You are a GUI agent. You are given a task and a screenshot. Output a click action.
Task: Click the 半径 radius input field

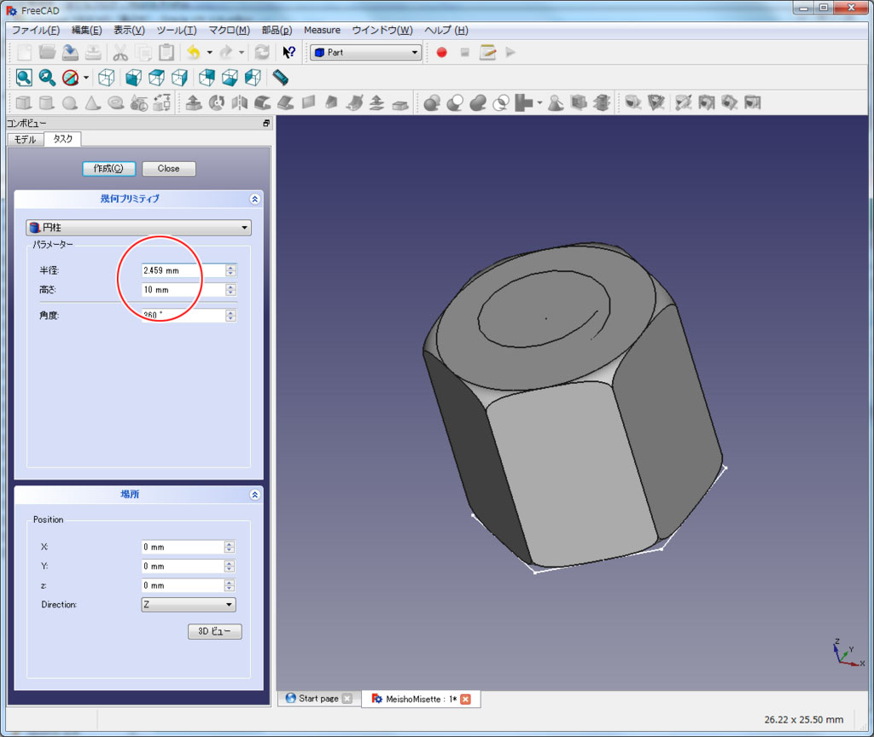click(x=184, y=270)
